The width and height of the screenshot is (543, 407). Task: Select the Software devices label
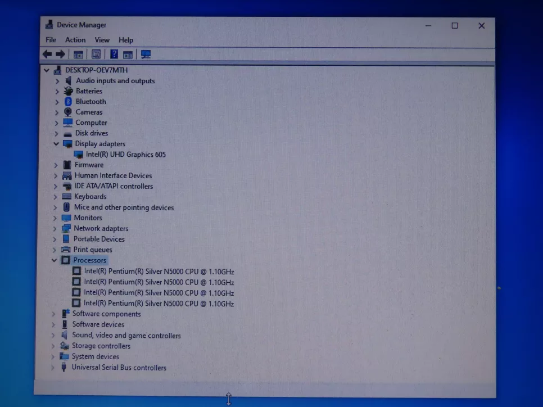(98, 324)
